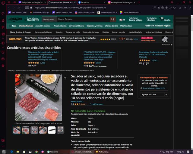Open the profile account icon in browser toolbar

coord(190,8)
